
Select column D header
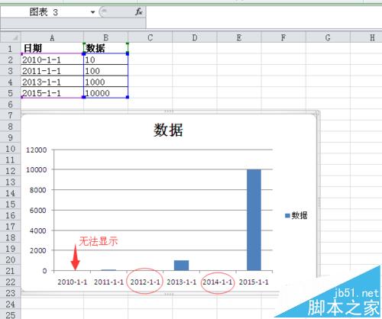pyautogui.click(x=195, y=37)
